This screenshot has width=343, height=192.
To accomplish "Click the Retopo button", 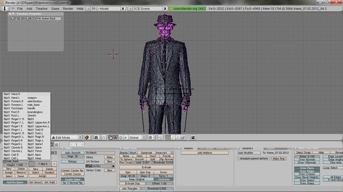I will pyautogui.click(x=72, y=162).
